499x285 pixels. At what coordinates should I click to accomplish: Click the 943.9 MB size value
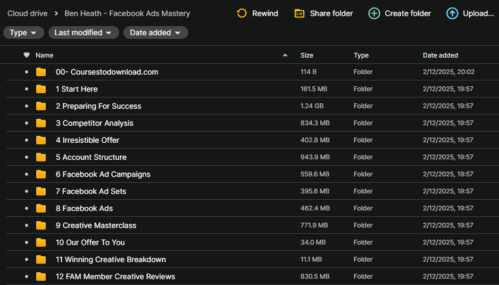pyautogui.click(x=315, y=157)
